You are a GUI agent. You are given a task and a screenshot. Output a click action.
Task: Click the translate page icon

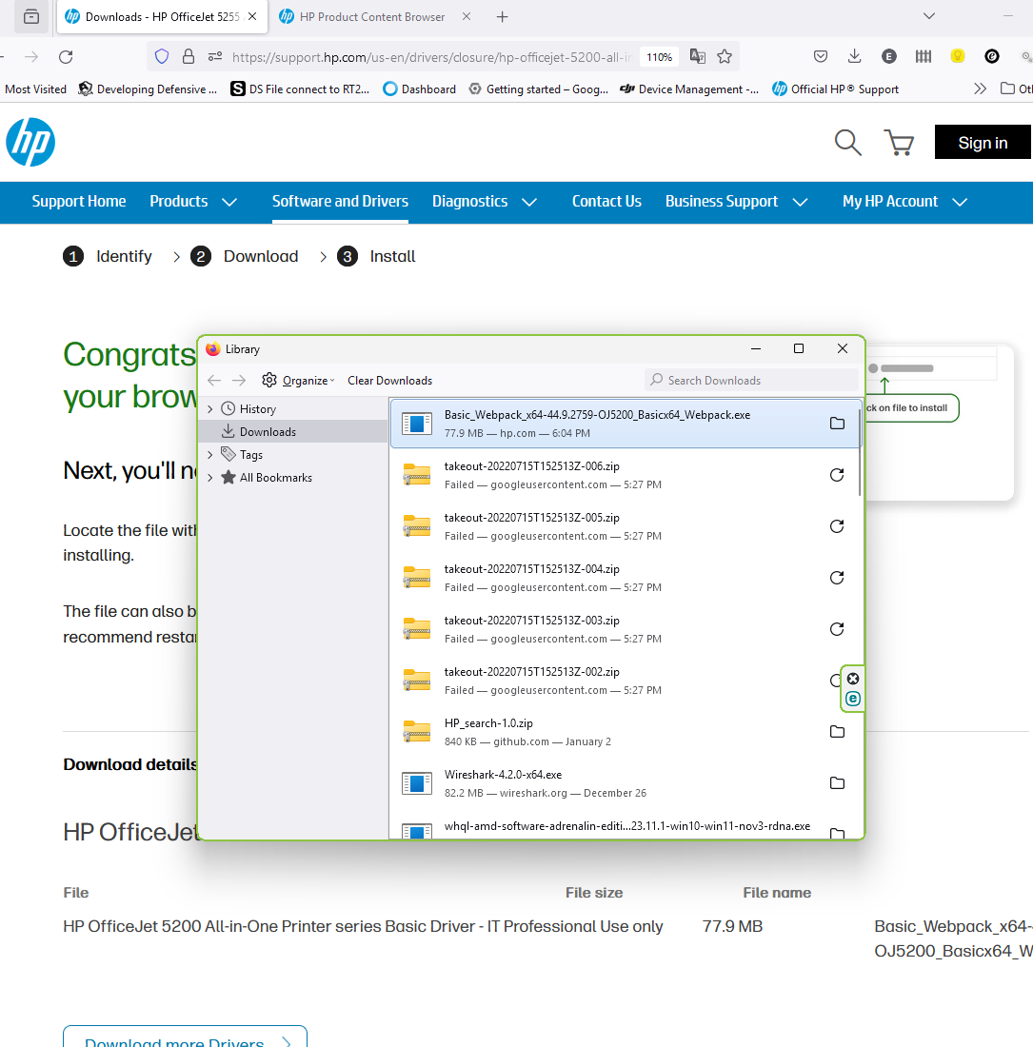click(698, 57)
